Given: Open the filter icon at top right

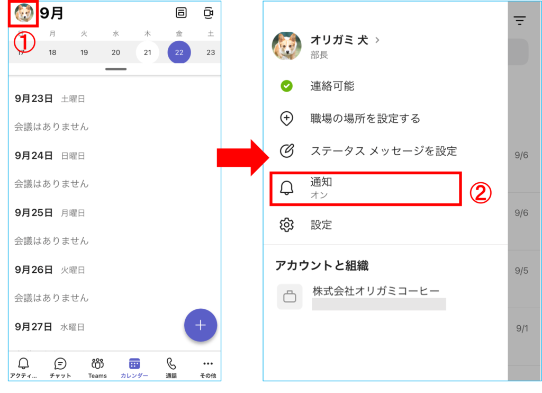Looking at the screenshot, I should coord(520,21).
